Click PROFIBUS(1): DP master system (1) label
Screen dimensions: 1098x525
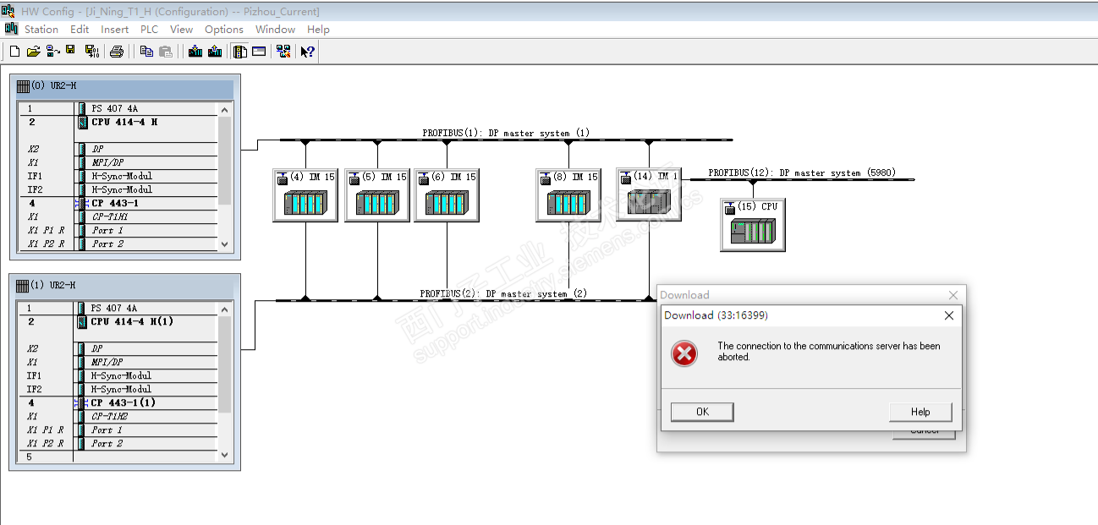point(506,133)
